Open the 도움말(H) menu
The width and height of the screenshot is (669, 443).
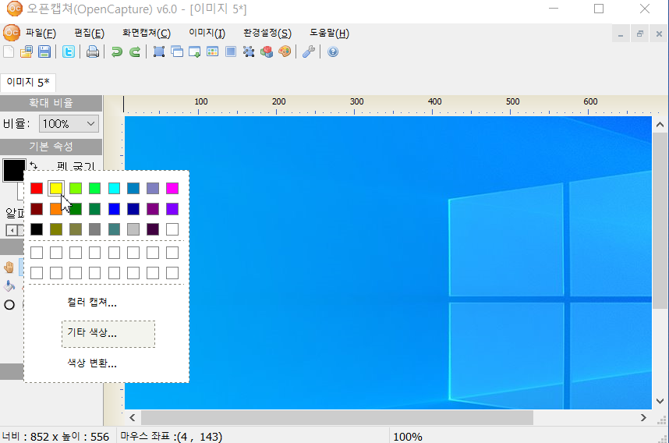coord(329,34)
